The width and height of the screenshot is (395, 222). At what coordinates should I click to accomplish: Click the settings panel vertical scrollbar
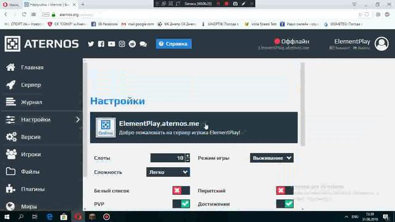click(x=303, y=104)
